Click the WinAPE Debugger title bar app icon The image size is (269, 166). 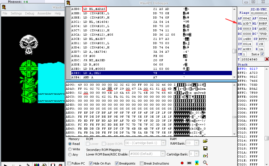click(68, 3)
